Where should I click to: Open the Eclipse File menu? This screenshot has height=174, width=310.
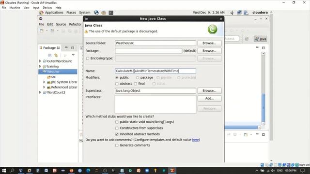[x=41, y=24]
